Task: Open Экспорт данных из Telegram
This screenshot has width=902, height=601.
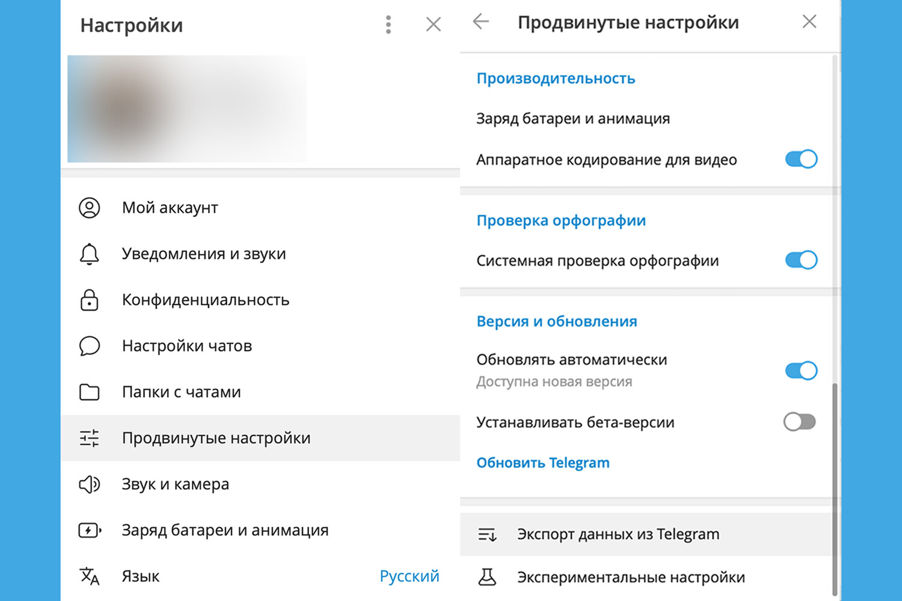Action: [x=618, y=534]
